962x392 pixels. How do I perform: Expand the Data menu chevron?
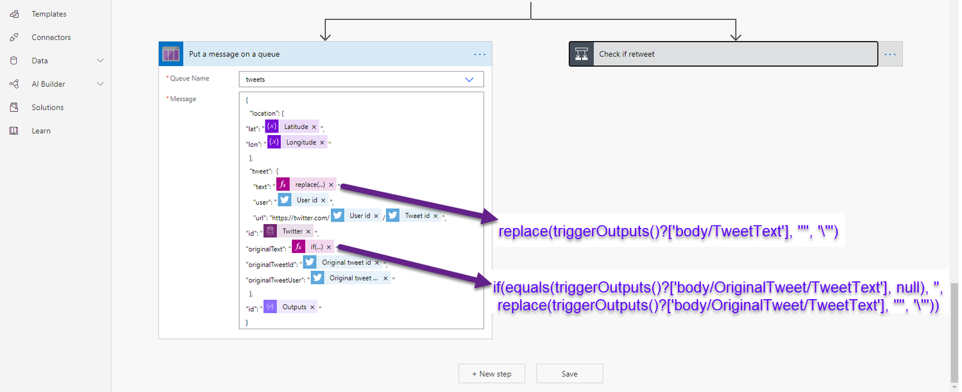pyautogui.click(x=100, y=61)
